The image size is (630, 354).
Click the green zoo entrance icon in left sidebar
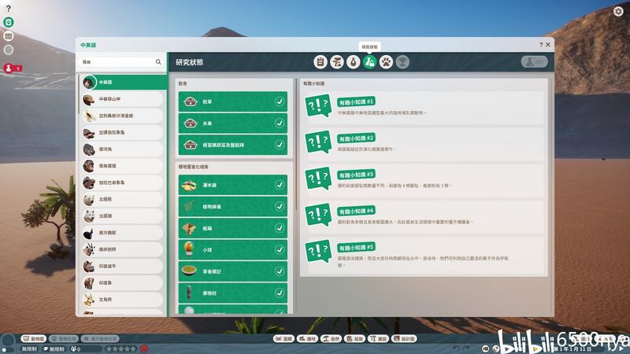pos(9,22)
